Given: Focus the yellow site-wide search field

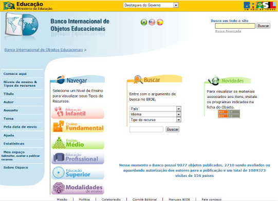Looking at the screenshot, I should (235, 26).
